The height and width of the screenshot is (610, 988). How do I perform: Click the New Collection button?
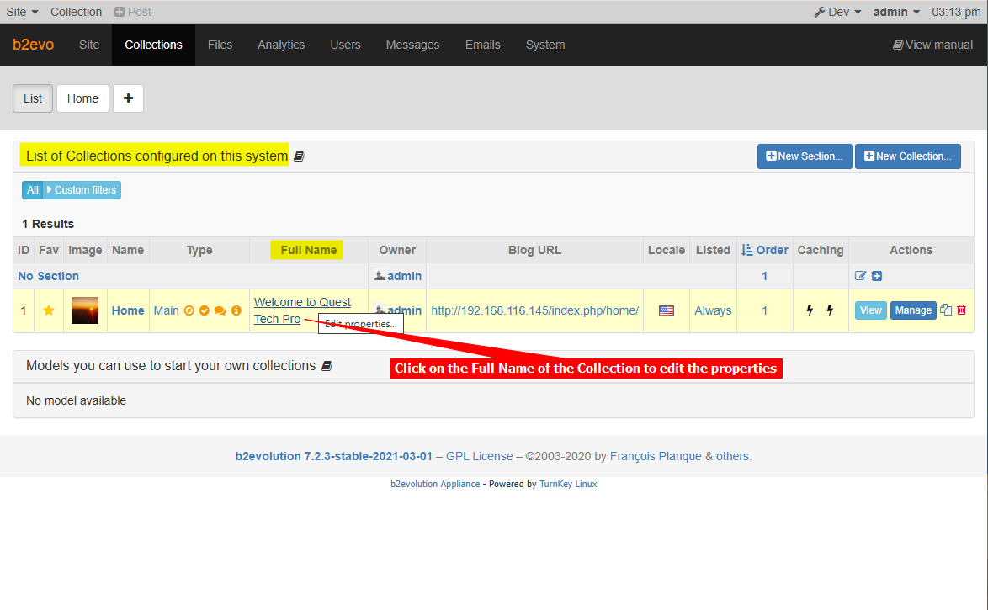click(907, 156)
